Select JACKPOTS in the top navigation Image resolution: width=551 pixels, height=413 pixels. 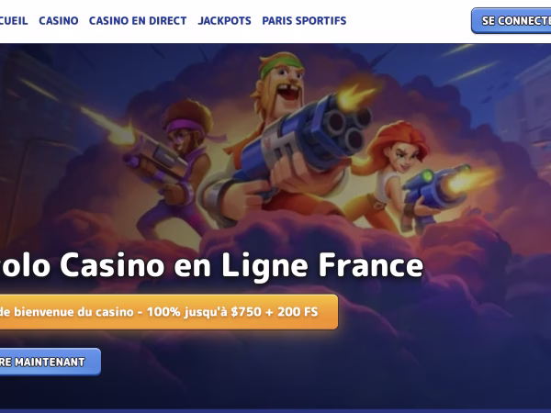click(x=225, y=21)
